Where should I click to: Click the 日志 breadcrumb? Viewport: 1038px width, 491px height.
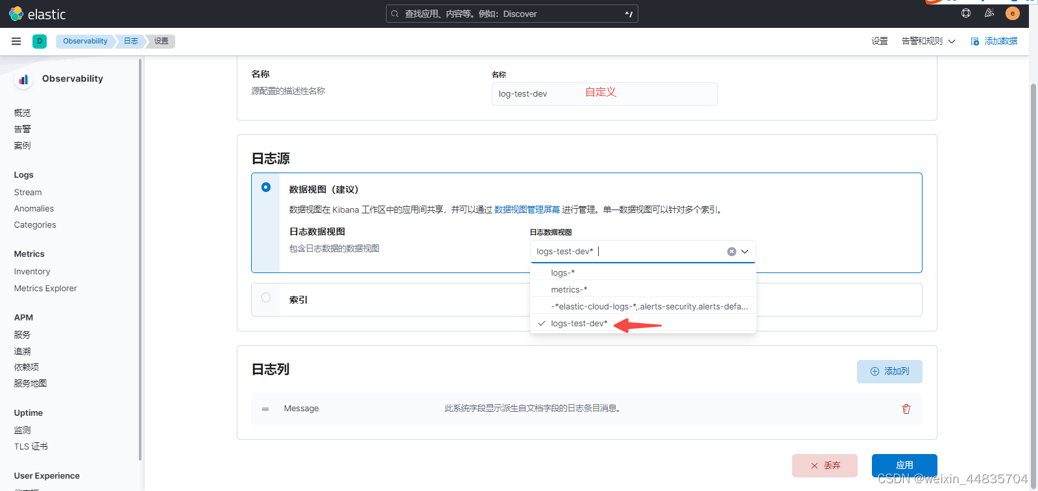pos(131,41)
